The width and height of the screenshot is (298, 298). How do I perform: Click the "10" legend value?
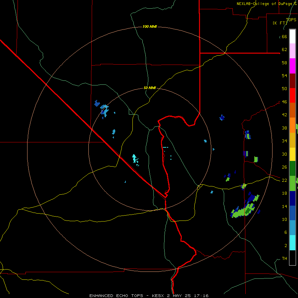(284, 219)
